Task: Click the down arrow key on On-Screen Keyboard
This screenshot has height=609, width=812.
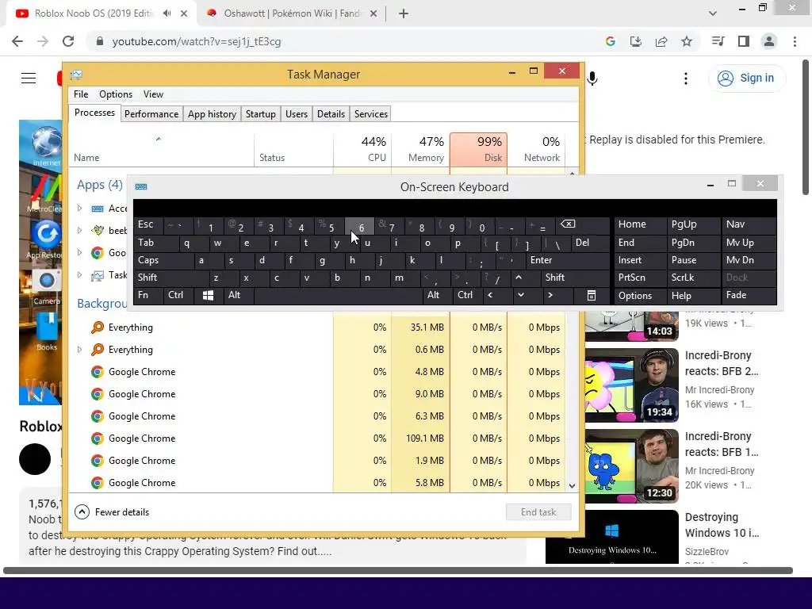Action: point(521,295)
